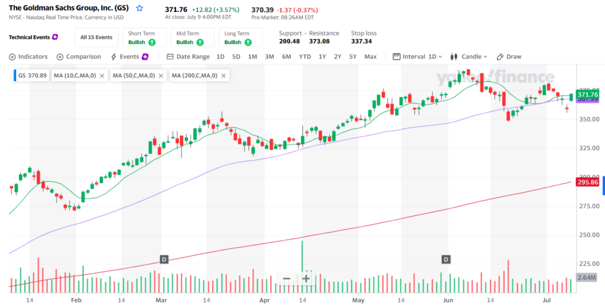Click the 2.64M volume label
The width and height of the screenshot is (605, 305).
(587, 278)
